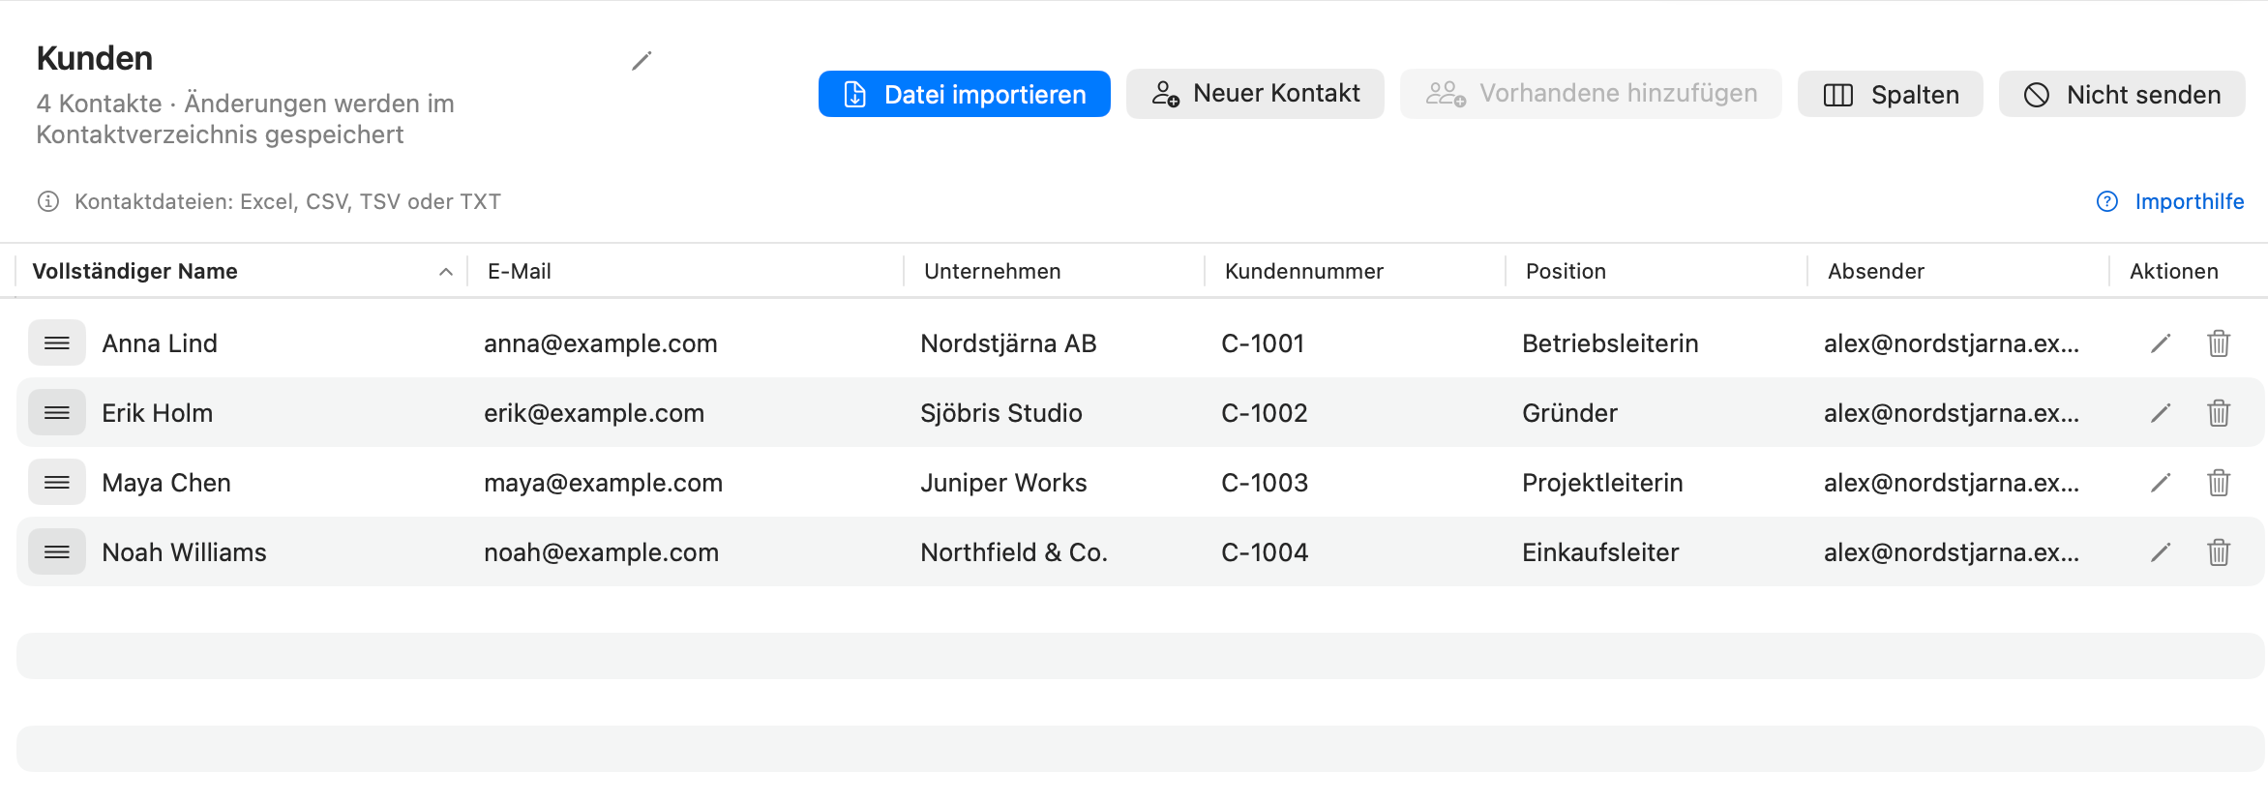Delete the Erik Holm contact
Image resolution: width=2268 pixels, height=803 pixels.
click(2219, 413)
